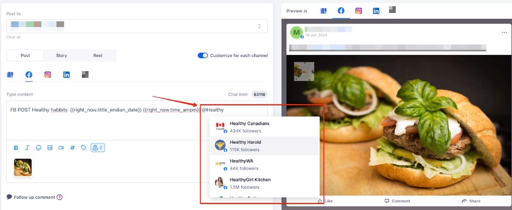This screenshot has height=210, width=512.
Task: Click the green M avatar in preview
Action: click(x=297, y=32)
